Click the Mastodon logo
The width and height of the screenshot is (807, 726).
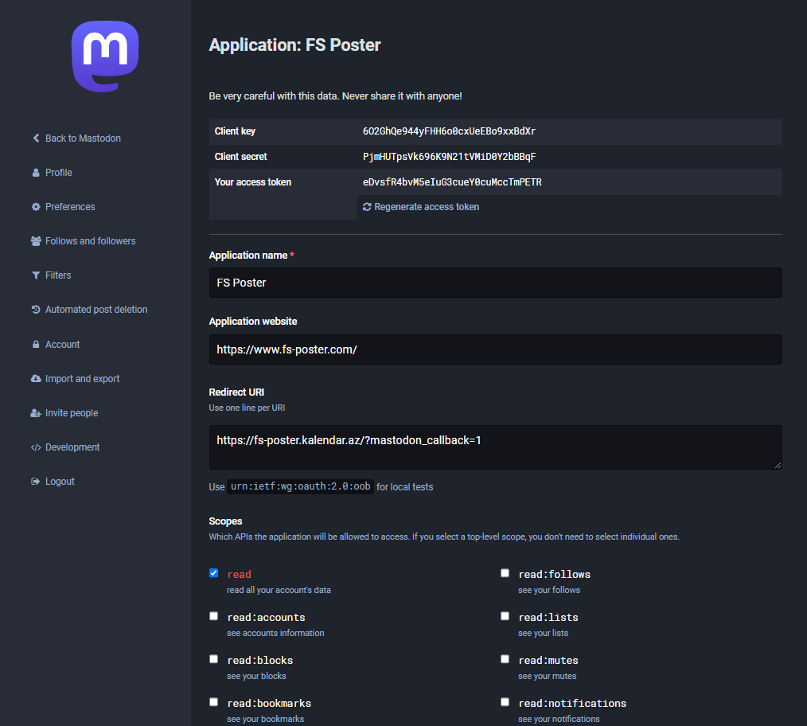105,57
